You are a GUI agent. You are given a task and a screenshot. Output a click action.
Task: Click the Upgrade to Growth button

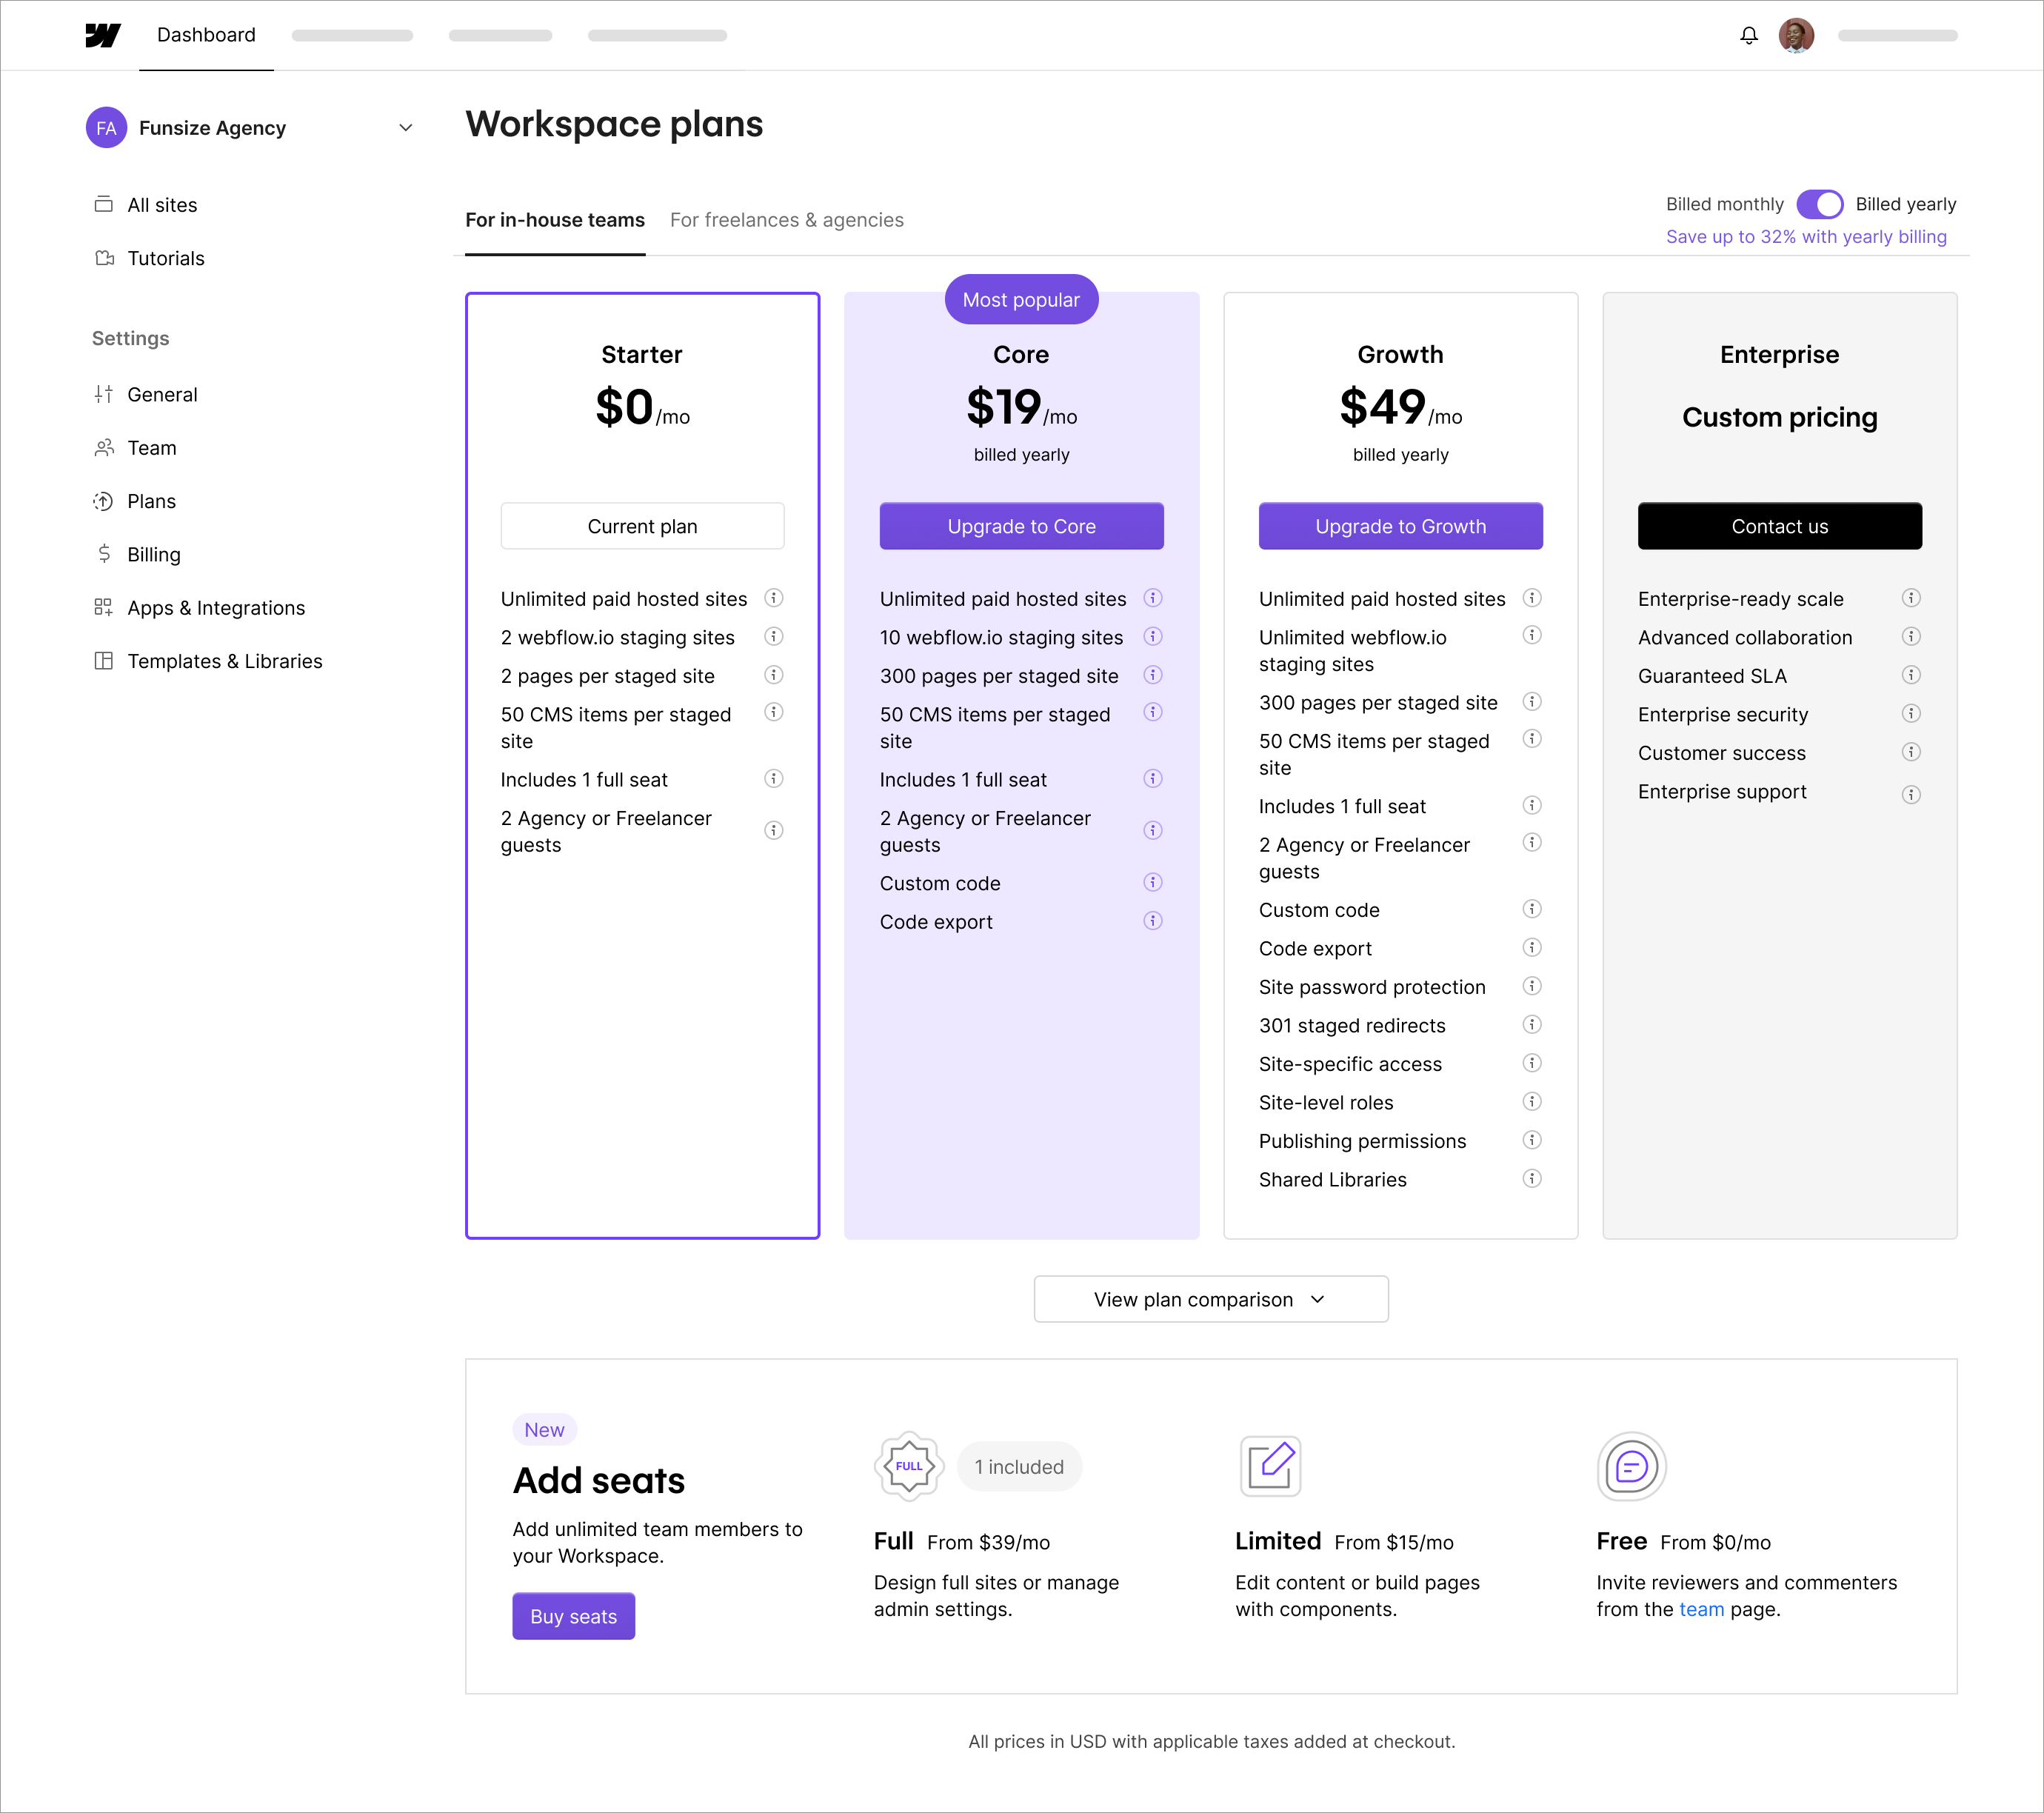pos(1400,526)
